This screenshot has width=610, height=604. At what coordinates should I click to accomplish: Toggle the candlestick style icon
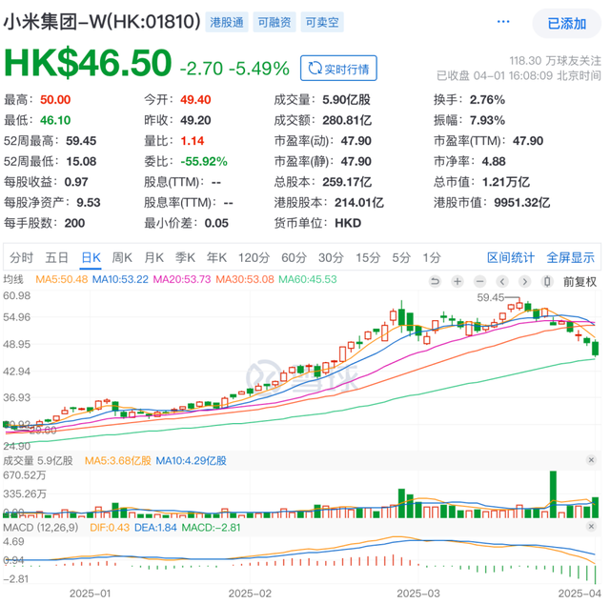pyautogui.click(x=547, y=281)
